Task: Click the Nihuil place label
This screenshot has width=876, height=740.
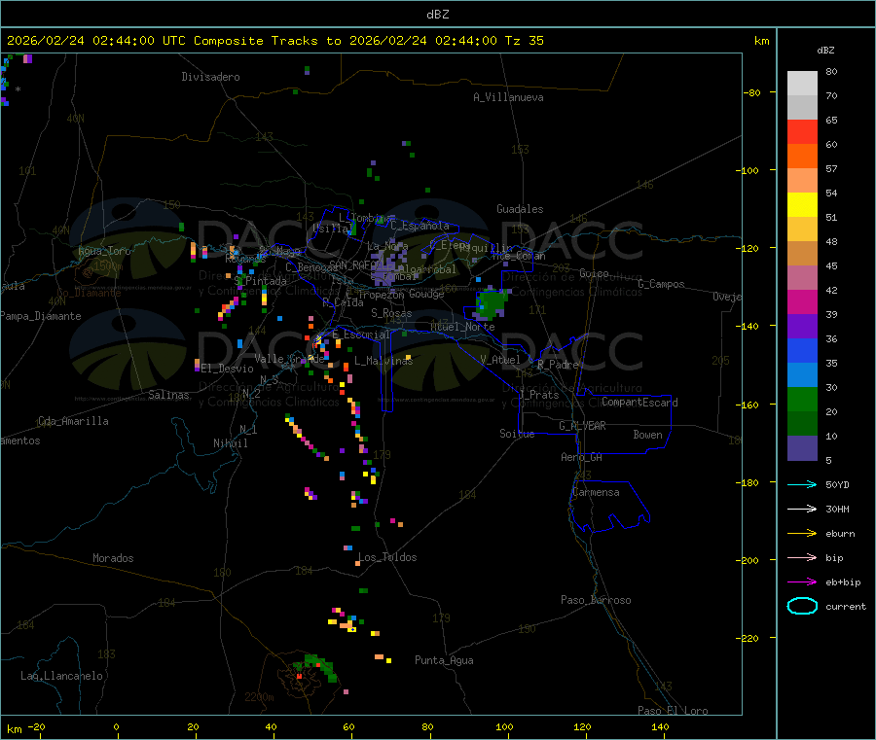Action: pyautogui.click(x=230, y=443)
